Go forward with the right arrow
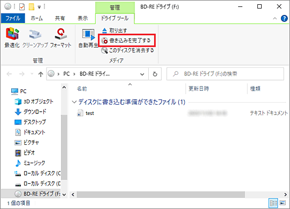290x209 pixels. pos(21,74)
